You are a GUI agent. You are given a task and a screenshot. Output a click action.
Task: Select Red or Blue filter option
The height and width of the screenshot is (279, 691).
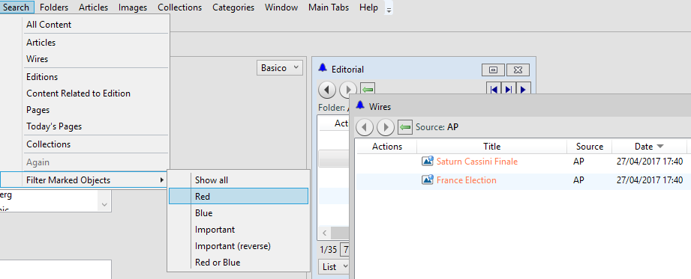click(239, 263)
